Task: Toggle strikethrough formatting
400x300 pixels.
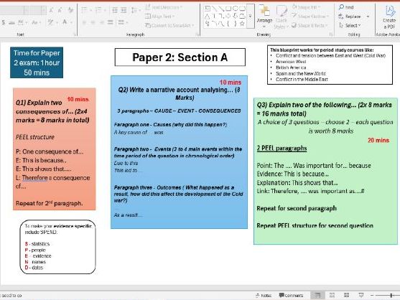Action: (x=11, y=22)
